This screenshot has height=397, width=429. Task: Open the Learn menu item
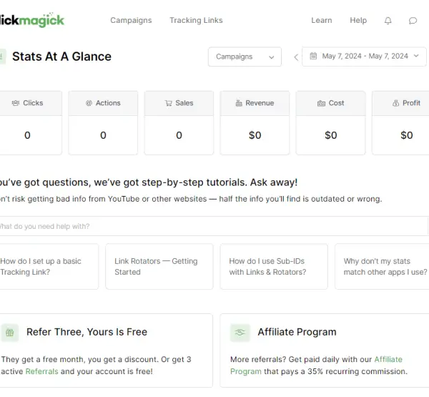(x=322, y=20)
